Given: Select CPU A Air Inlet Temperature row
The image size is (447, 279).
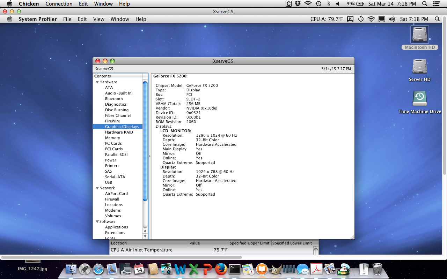Looking at the screenshot, I should 212,250.
